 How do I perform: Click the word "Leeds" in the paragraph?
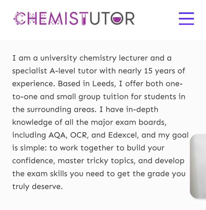coord(104,84)
